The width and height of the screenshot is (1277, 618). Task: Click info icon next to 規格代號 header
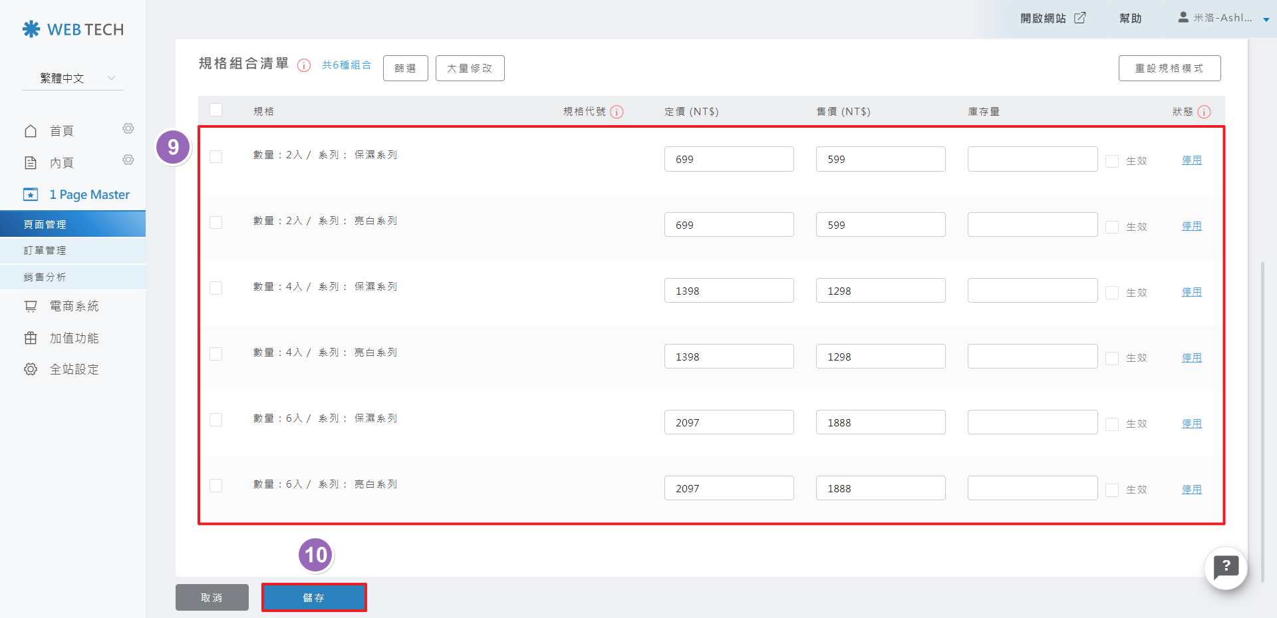pyautogui.click(x=617, y=112)
